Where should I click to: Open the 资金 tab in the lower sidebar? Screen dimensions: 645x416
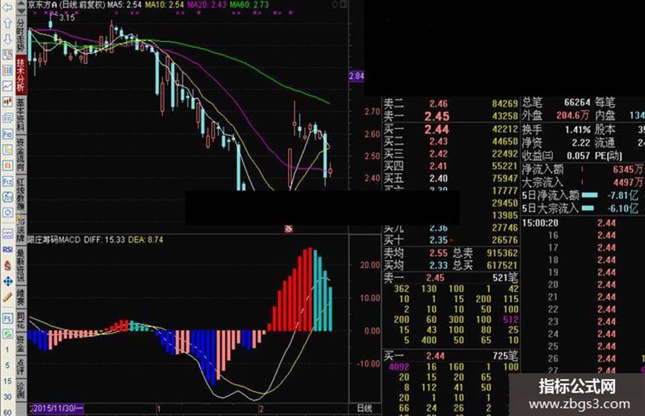tap(20, 343)
